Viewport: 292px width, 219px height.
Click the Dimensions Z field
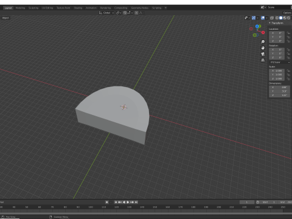coord(279,95)
